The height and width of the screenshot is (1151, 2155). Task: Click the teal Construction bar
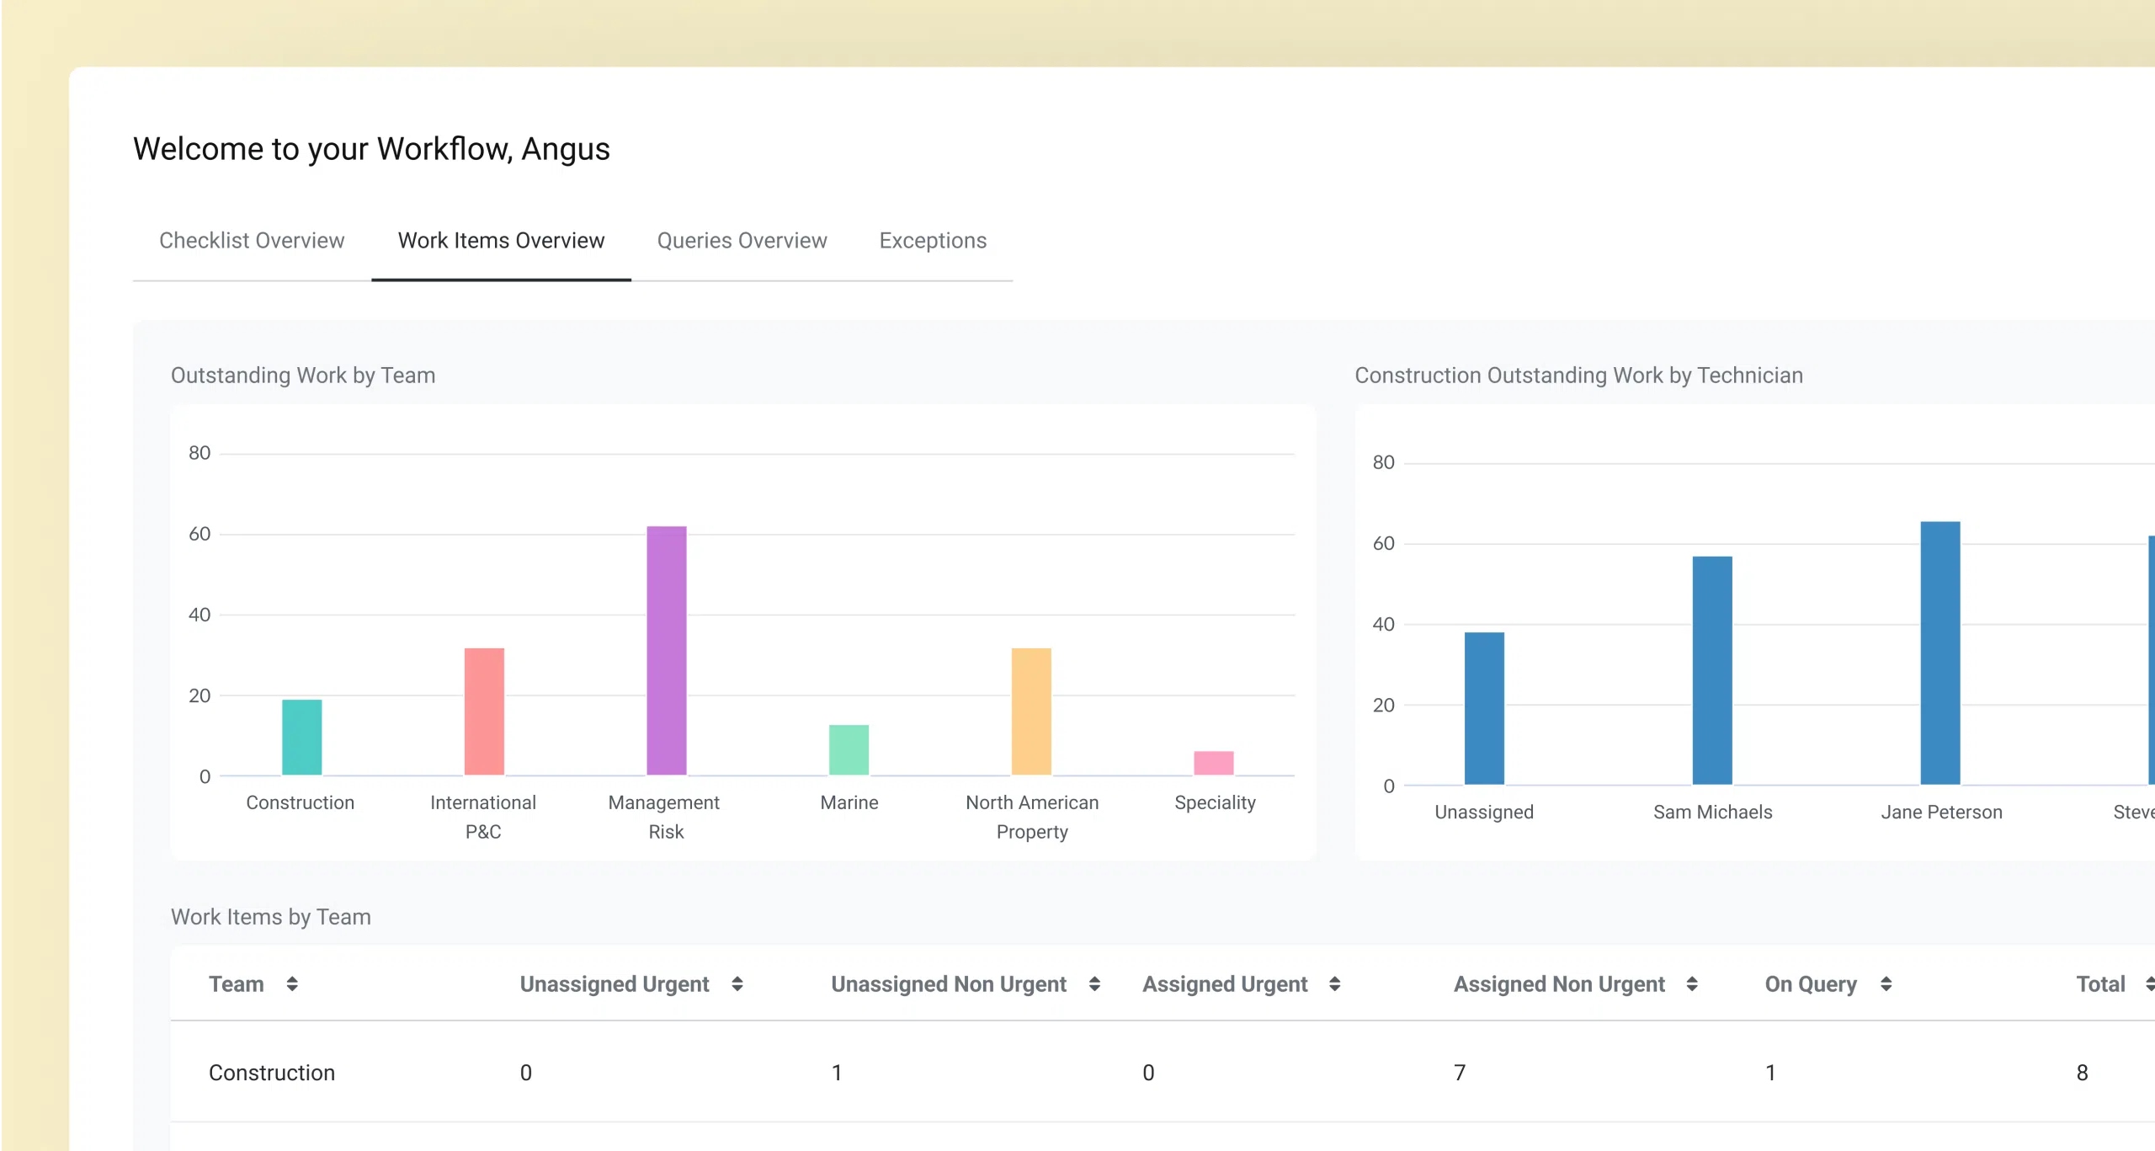tap(301, 737)
